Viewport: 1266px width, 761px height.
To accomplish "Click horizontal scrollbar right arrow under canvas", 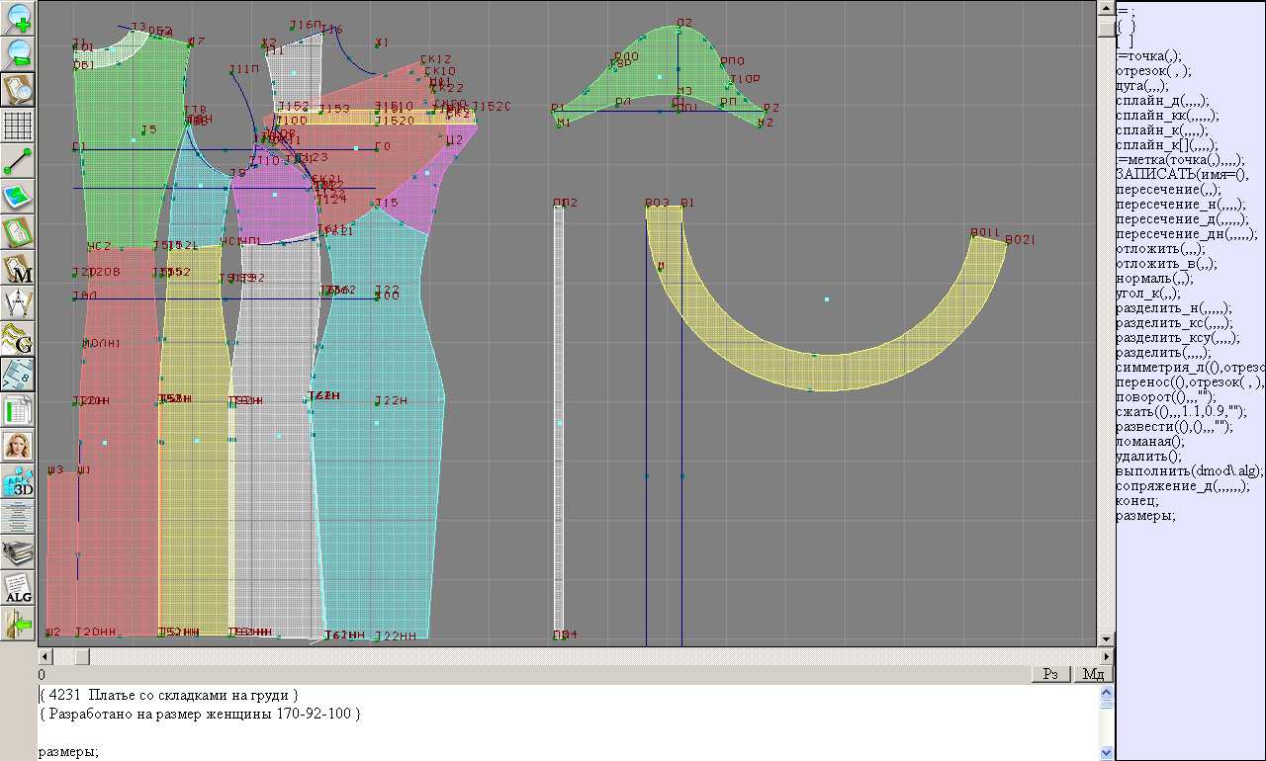I will pos(1105,656).
